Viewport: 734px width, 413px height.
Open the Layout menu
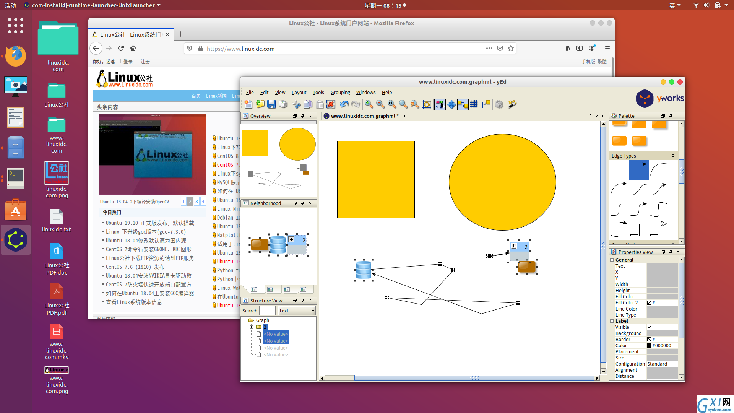(299, 92)
